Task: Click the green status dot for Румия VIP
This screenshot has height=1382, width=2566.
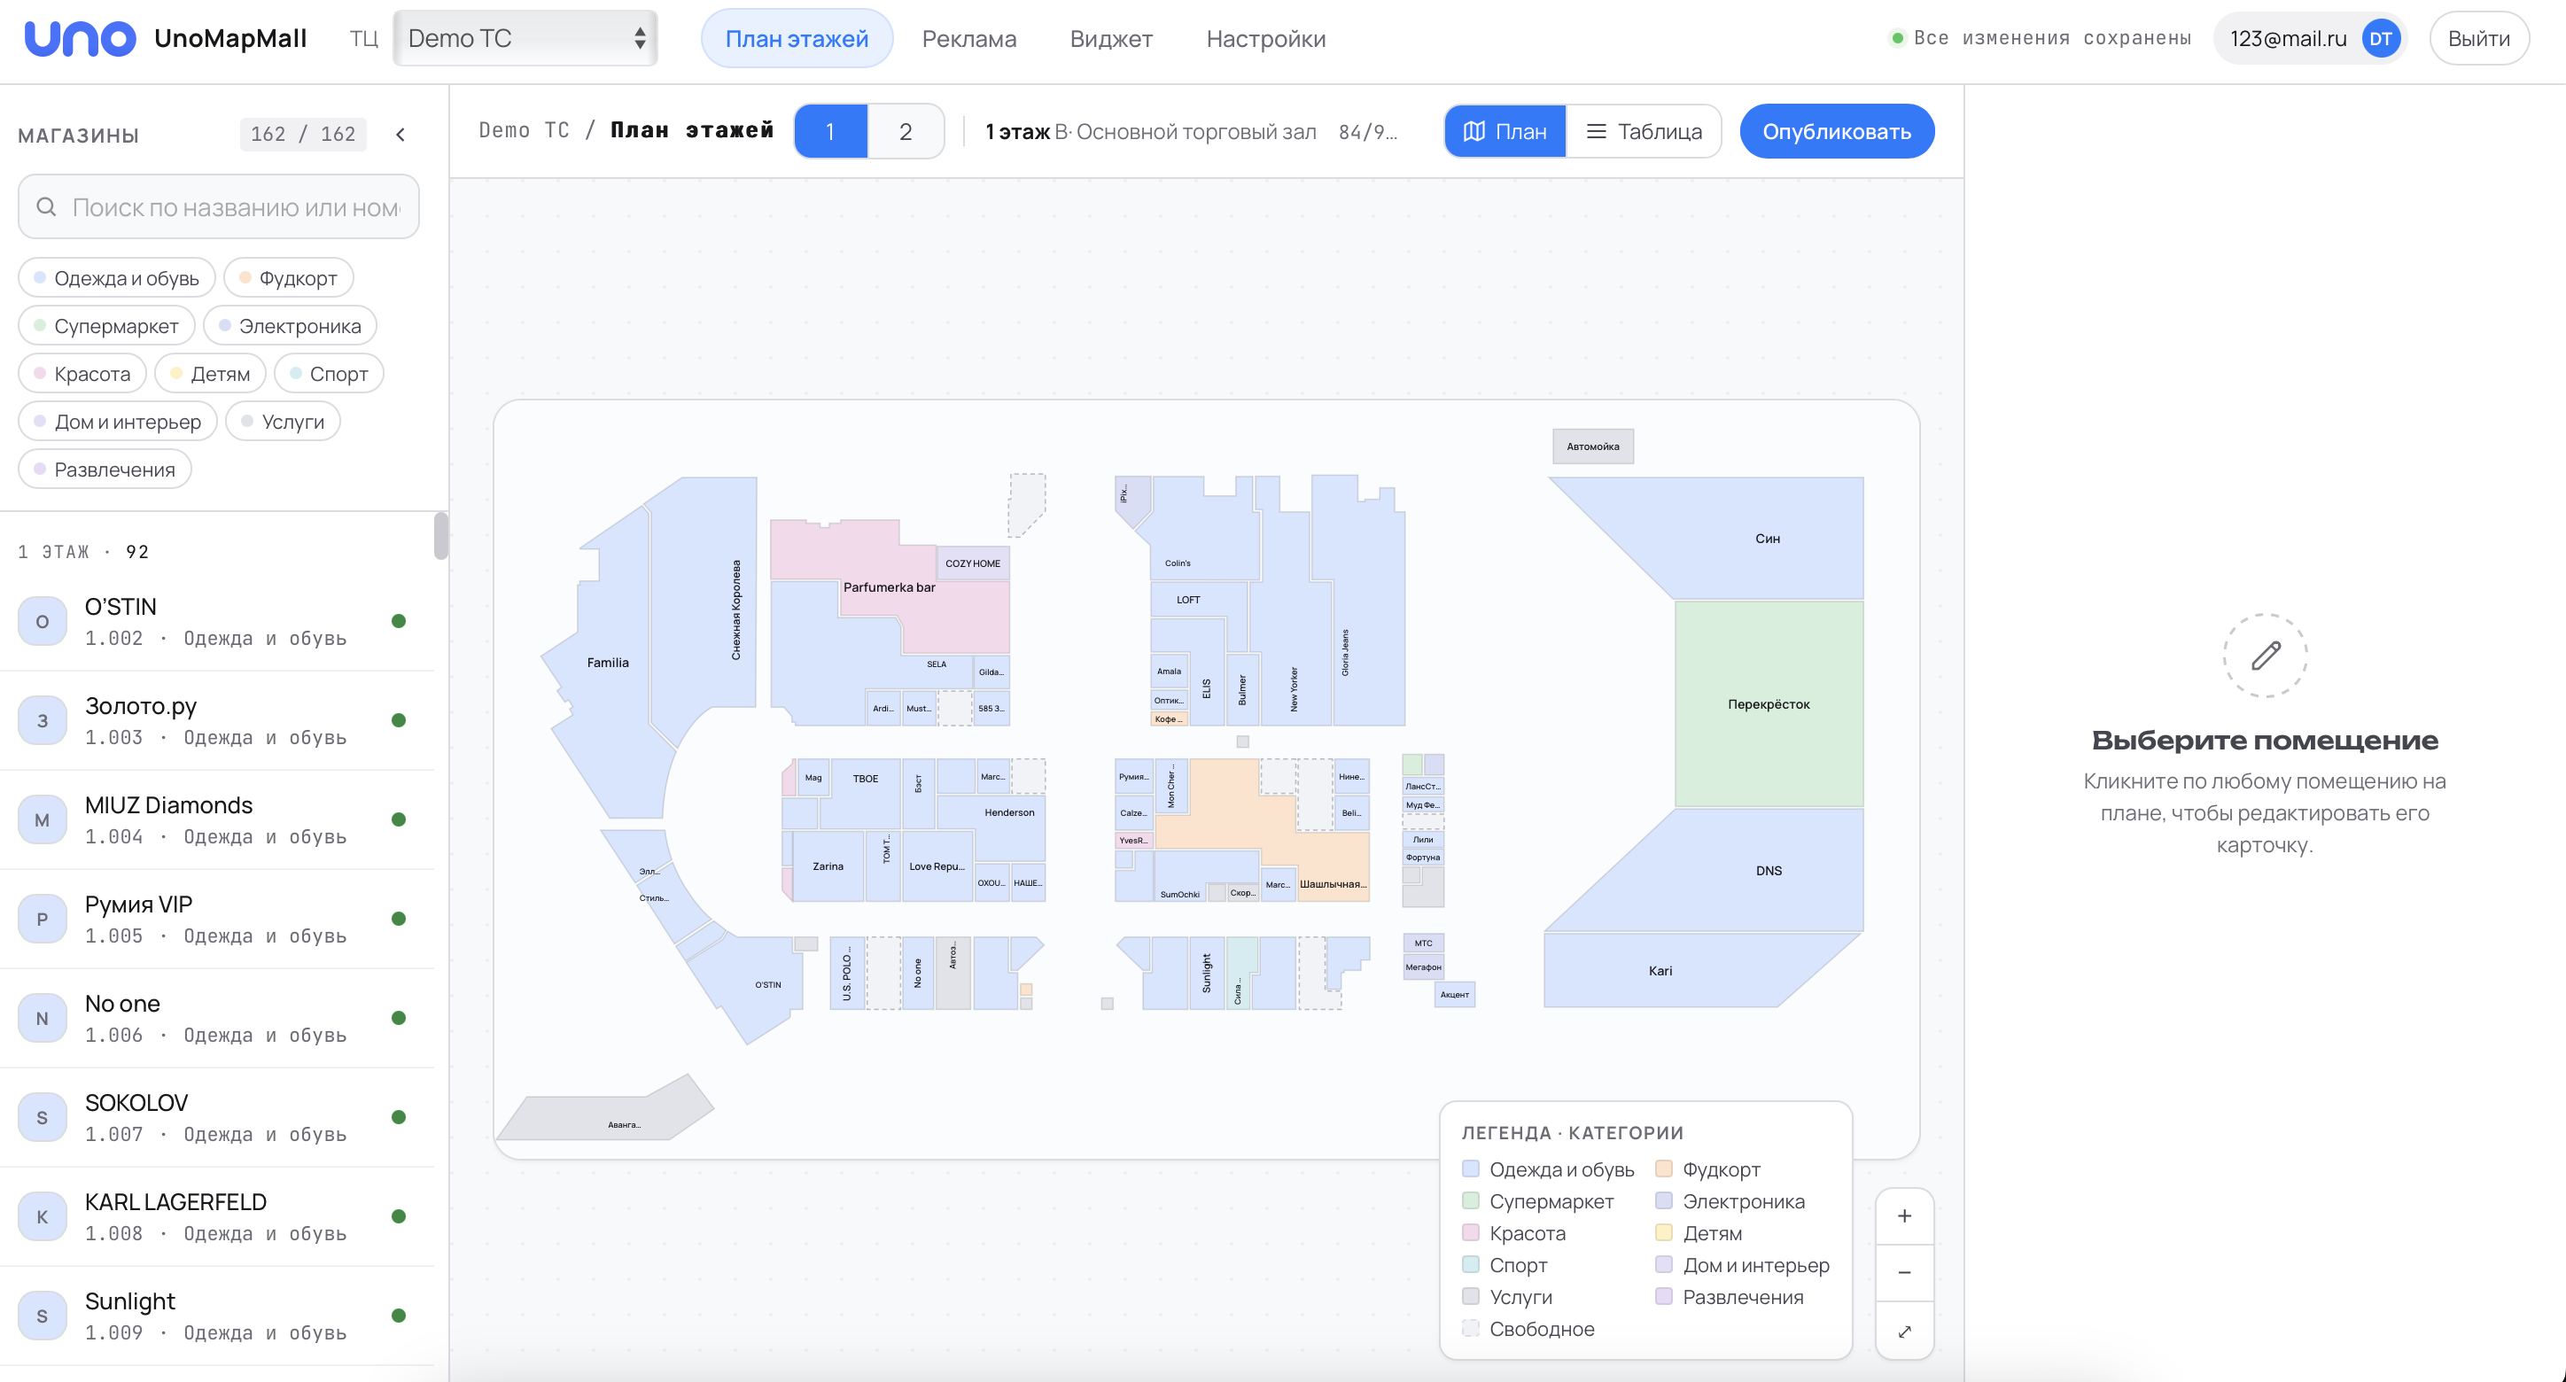Action: click(x=399, y=918)
